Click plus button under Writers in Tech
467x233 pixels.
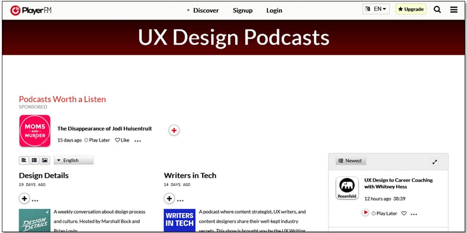[x=169, y=199]
